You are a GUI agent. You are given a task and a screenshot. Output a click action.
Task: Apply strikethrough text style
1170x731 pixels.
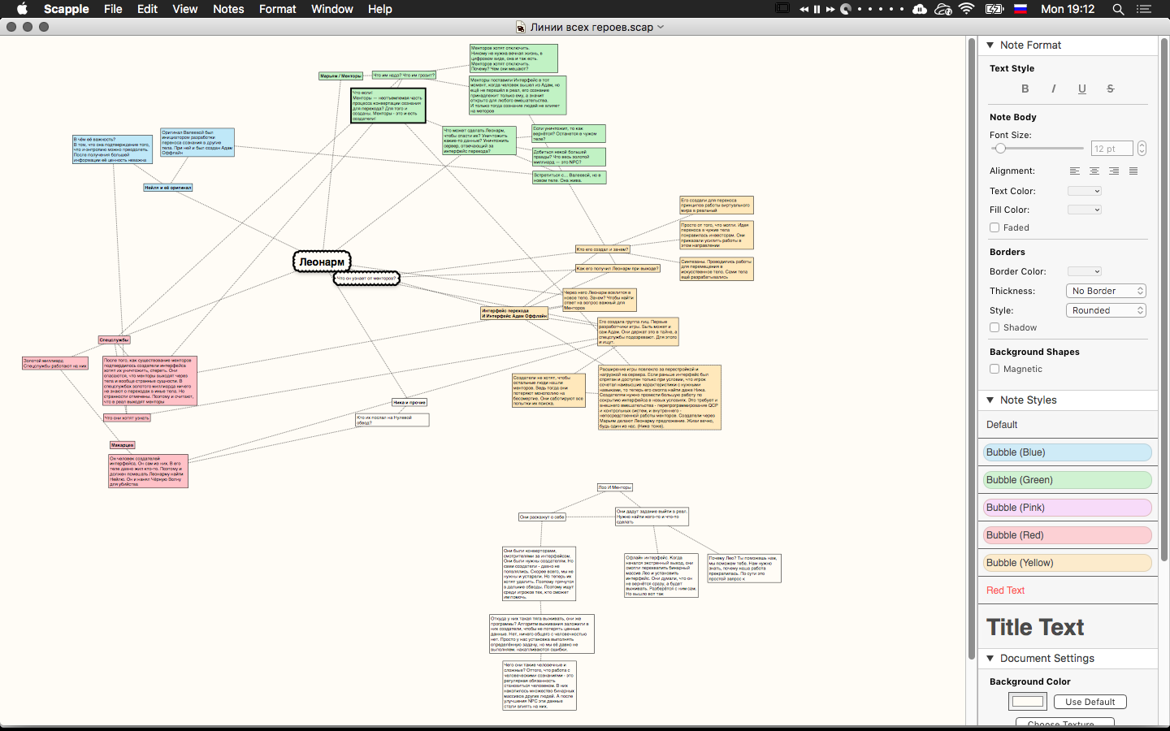pyautogui.click(x=1110, y=89)
